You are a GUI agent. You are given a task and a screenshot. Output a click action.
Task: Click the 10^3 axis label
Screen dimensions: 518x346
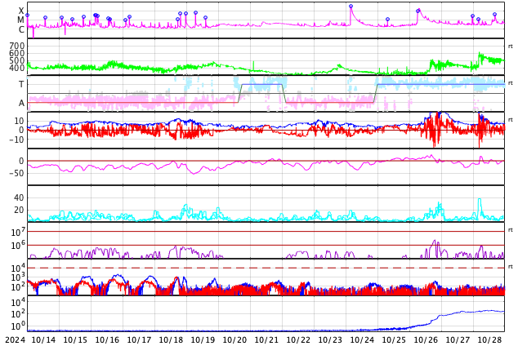[18, 277]
